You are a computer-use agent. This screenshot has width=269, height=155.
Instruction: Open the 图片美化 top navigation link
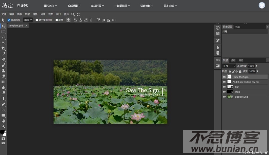[50, 6]
